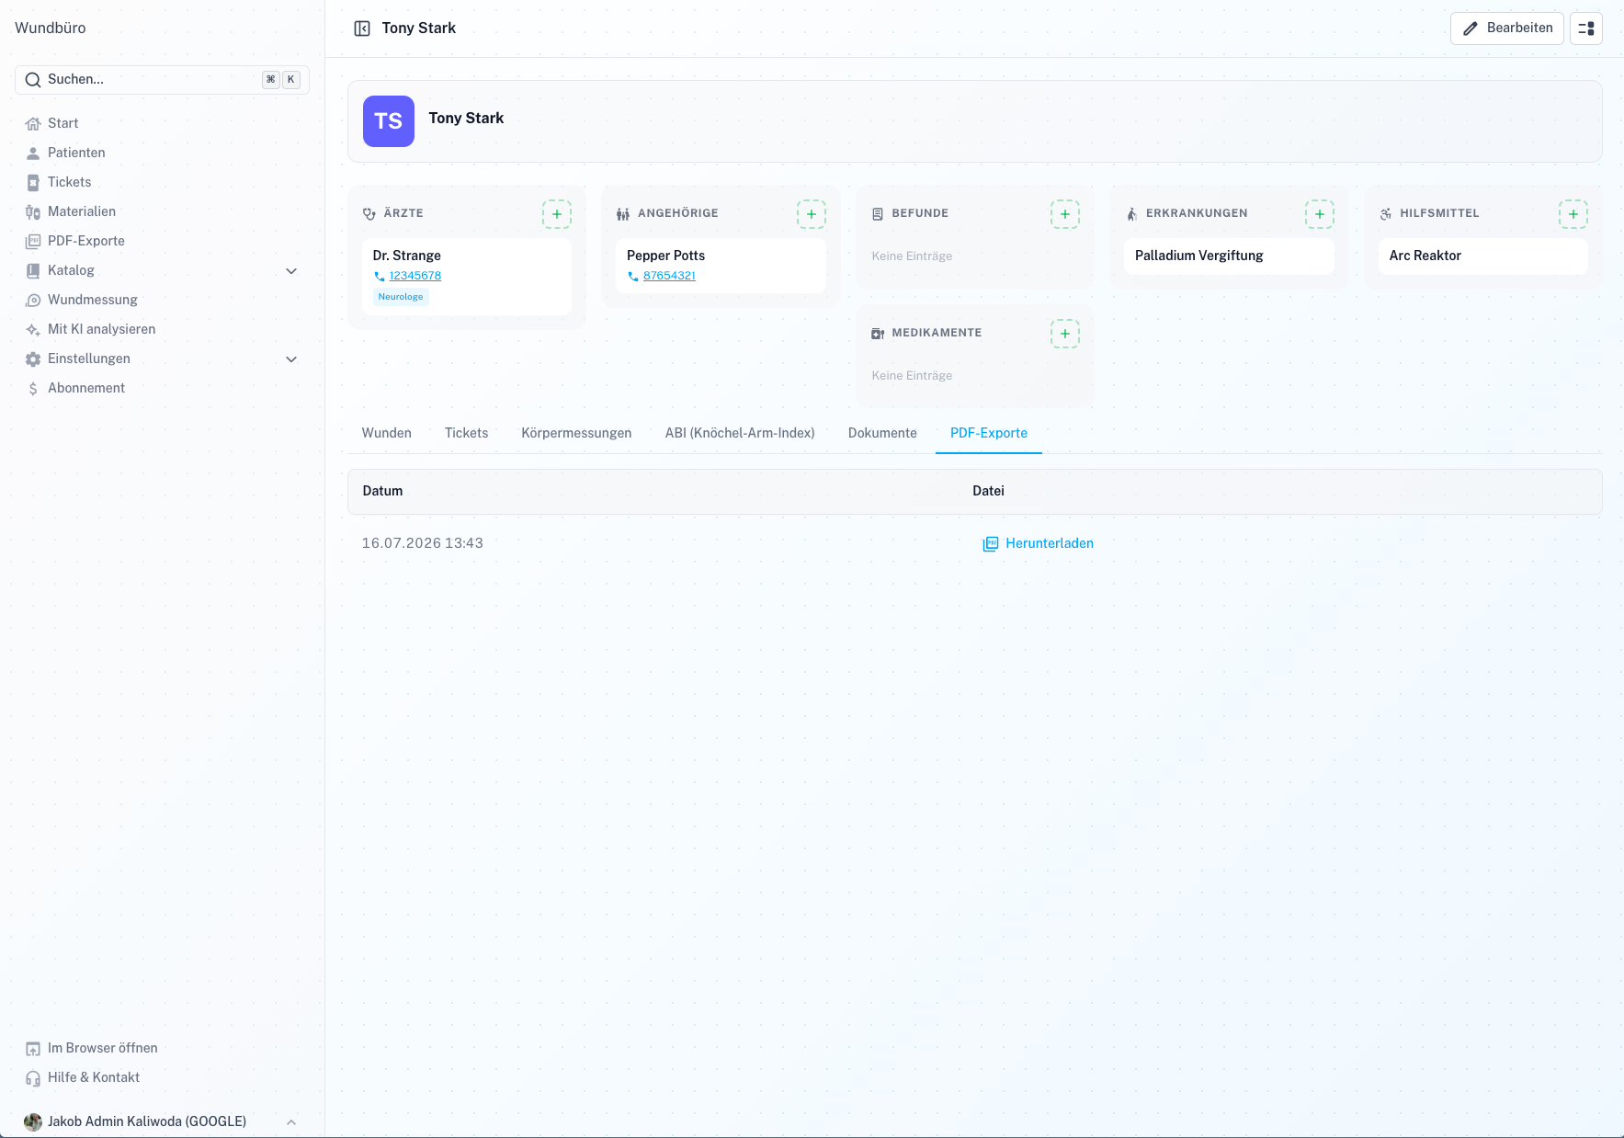
Task: Focus the Suchen... search field
Action: coord(162,80)
